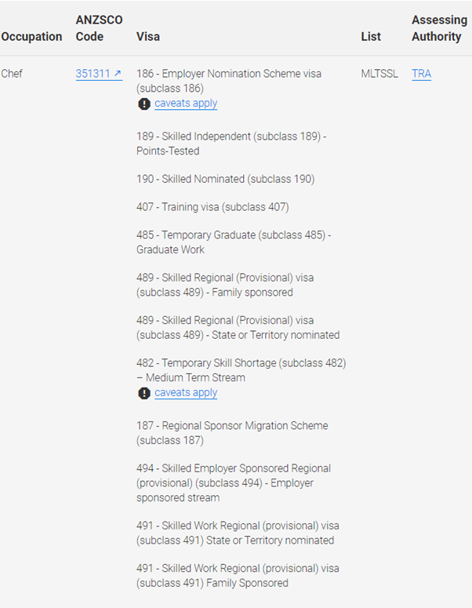
Task: Click warning icon under subclass 482 visa
Action: point(144,393)
